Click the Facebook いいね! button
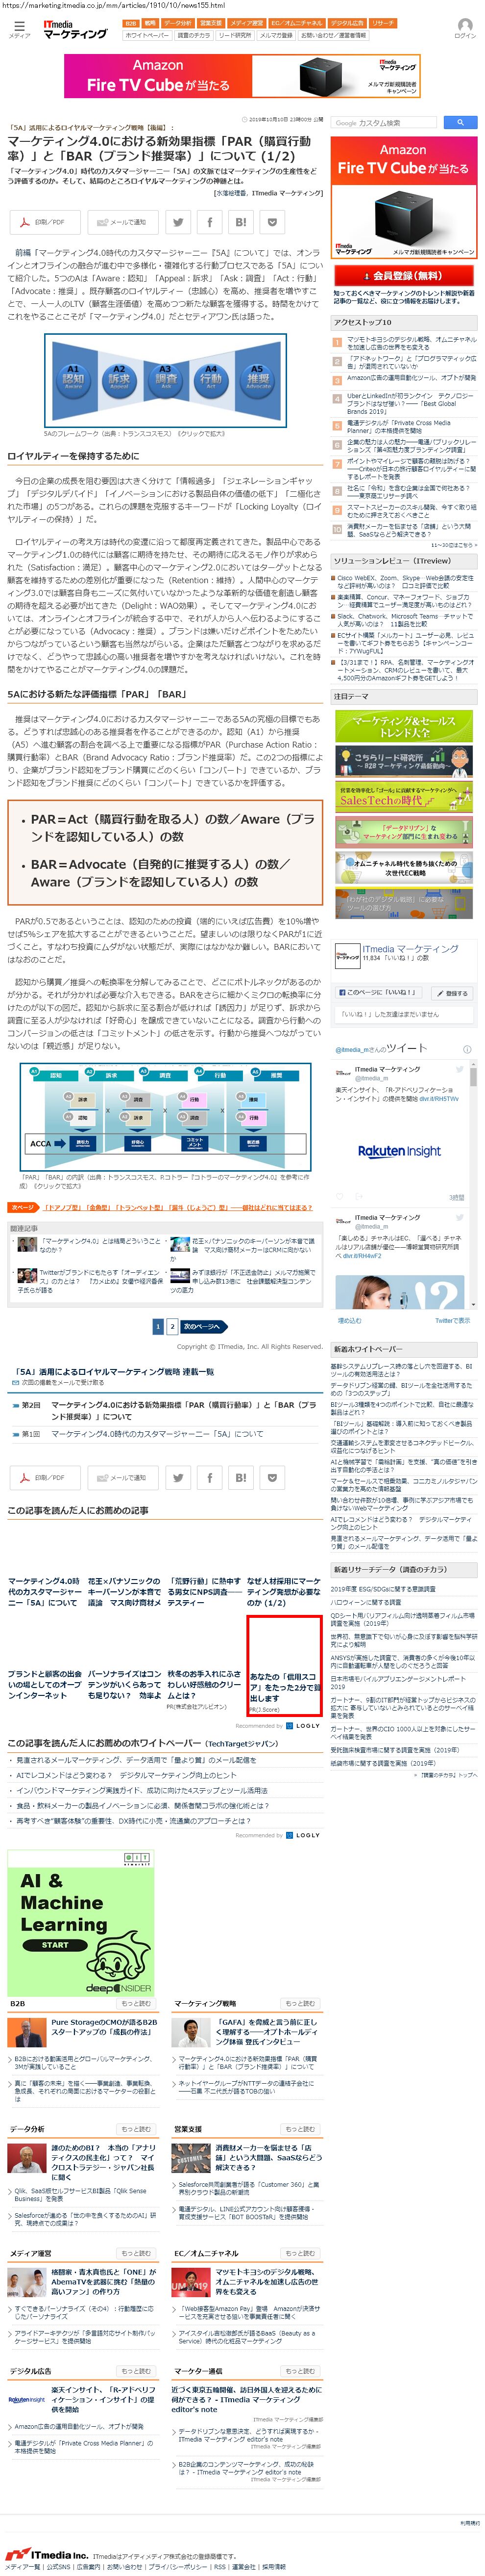Screen dimensions: 485x2576 point(378,992)
